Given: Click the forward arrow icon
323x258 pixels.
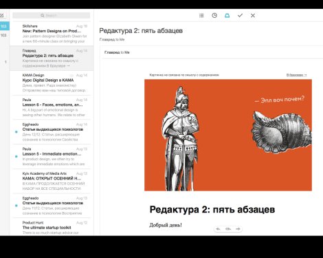Looking at the screenshot, I should point(238,229).
